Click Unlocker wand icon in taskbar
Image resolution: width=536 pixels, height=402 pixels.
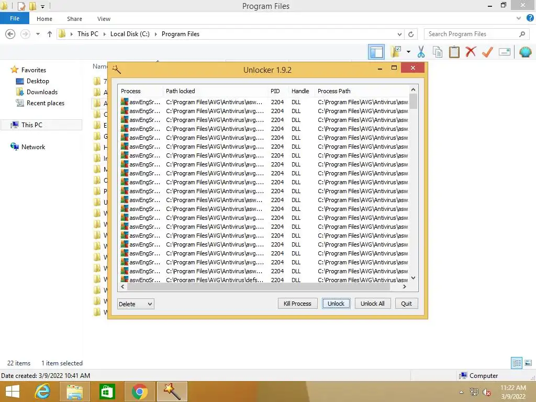coord(172,392)
